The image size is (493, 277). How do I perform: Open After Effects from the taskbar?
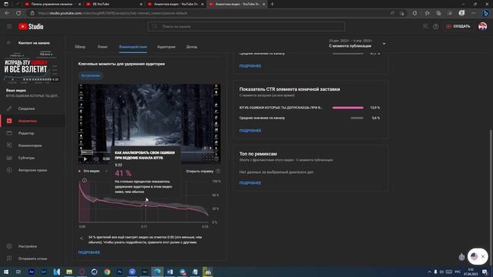point(31,272)
